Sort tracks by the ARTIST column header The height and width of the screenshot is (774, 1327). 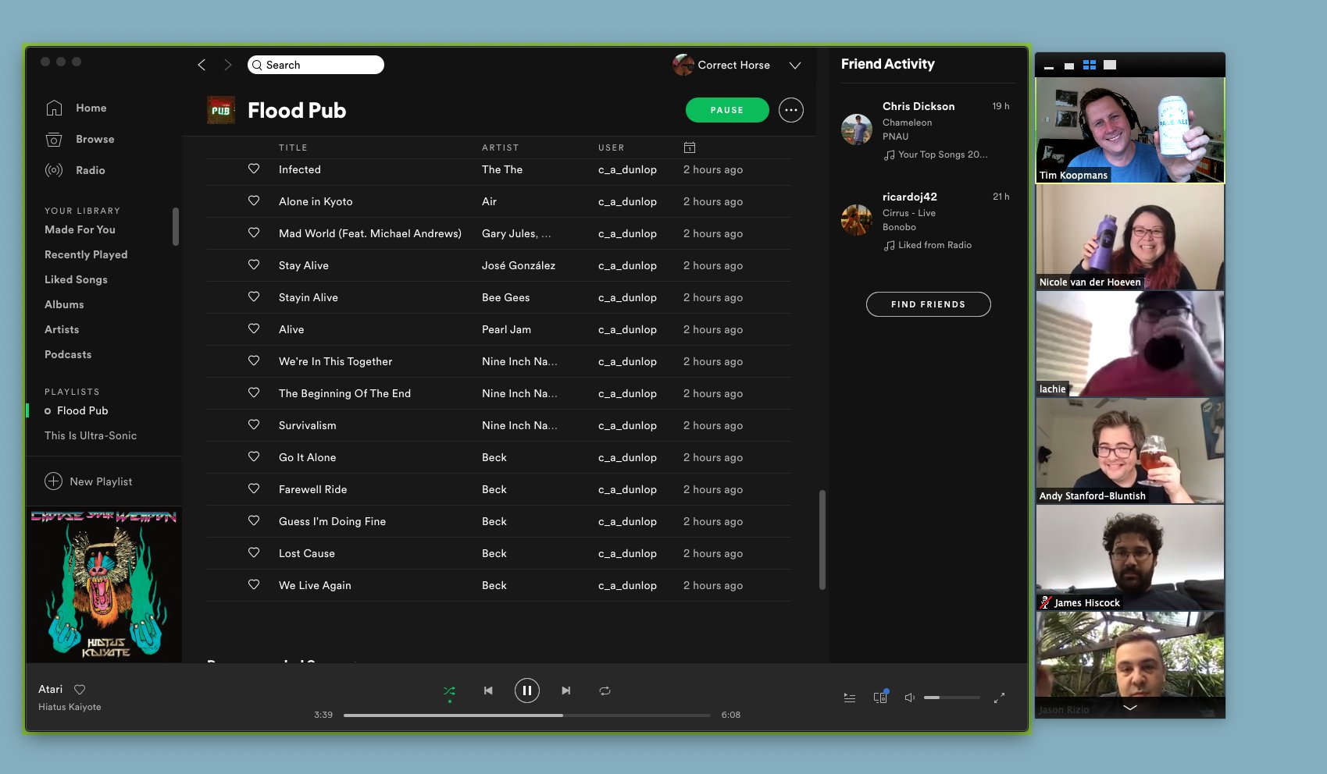[x=500, y=147]
